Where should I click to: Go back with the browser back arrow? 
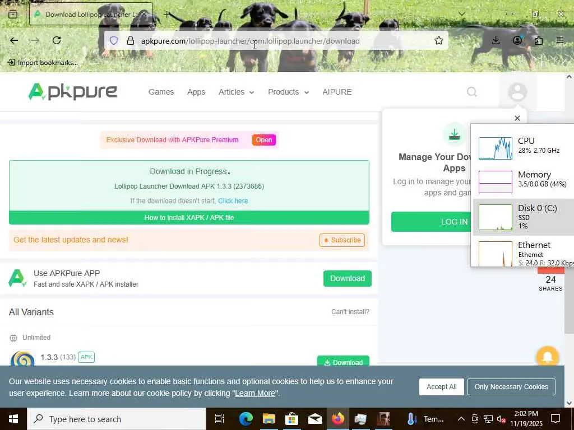pos(14,40)
